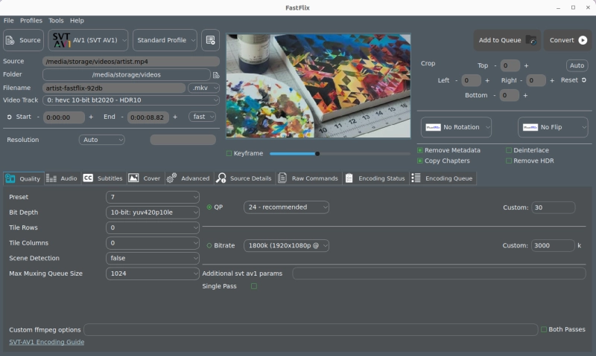Click the Reset crop icon

tap(584, 80)
